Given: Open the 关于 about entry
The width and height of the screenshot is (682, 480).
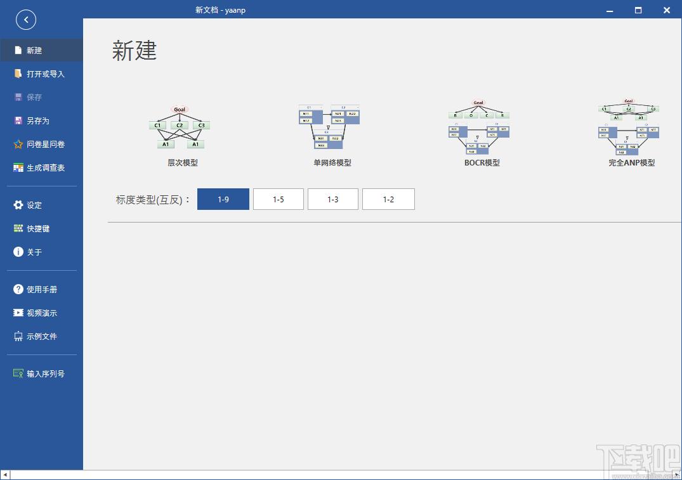Looking at the screenshot, I should tap(34, 252).
